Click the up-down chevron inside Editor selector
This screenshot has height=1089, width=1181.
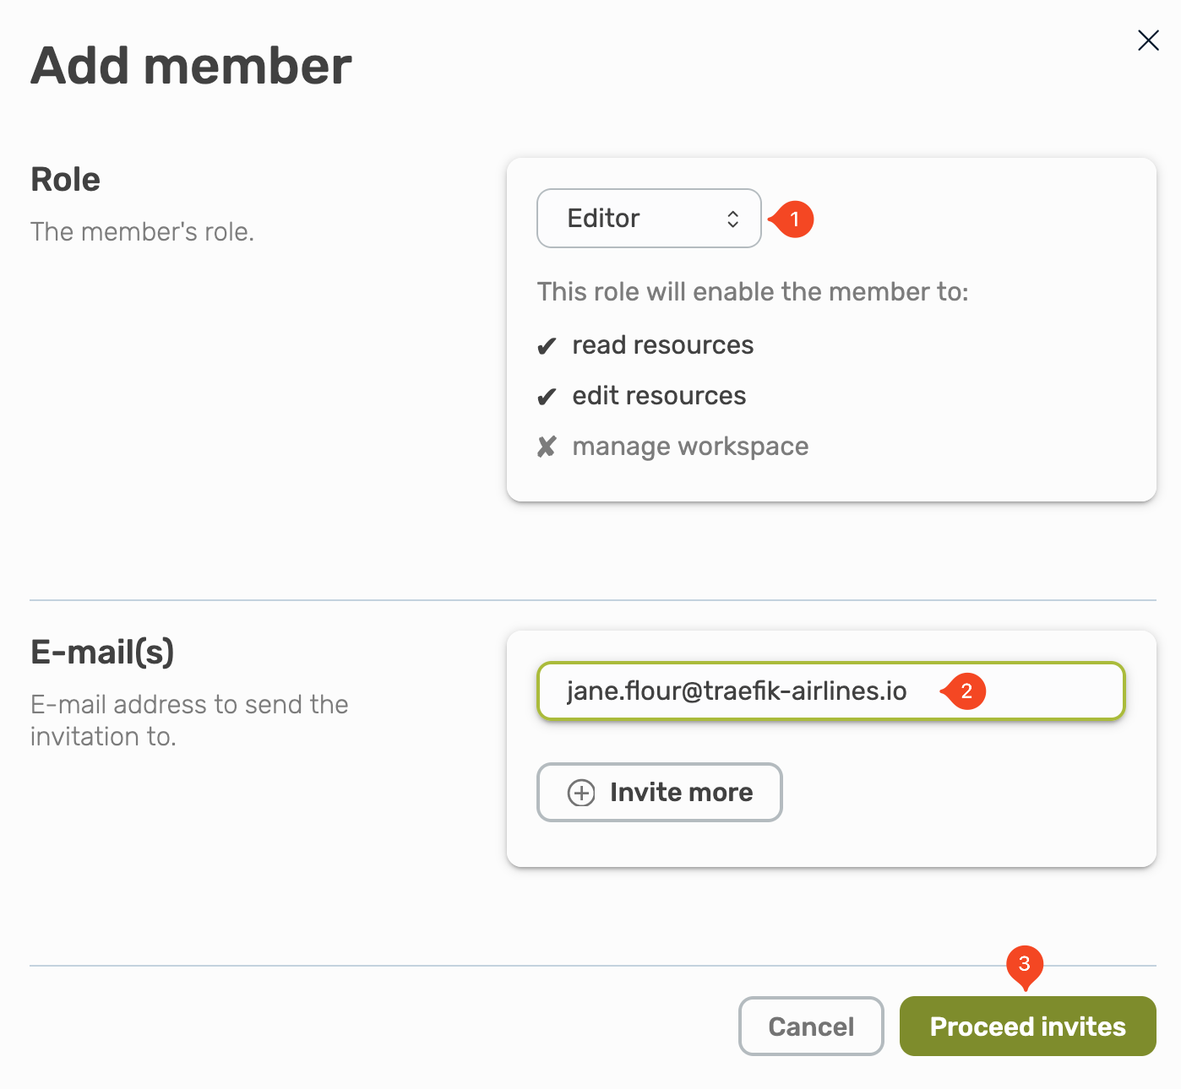tap(733, 218)
